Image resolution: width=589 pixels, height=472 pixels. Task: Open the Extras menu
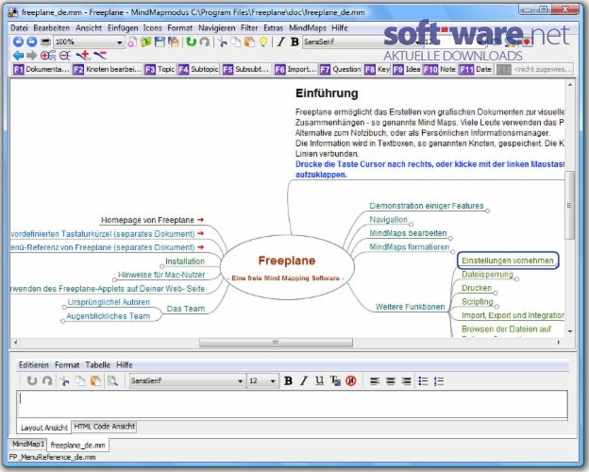273,27
